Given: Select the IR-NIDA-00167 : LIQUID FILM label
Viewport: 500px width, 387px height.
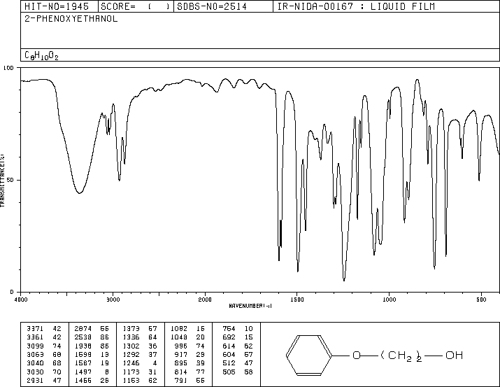Looking at the screenshot, I should [x=356, y=6].
